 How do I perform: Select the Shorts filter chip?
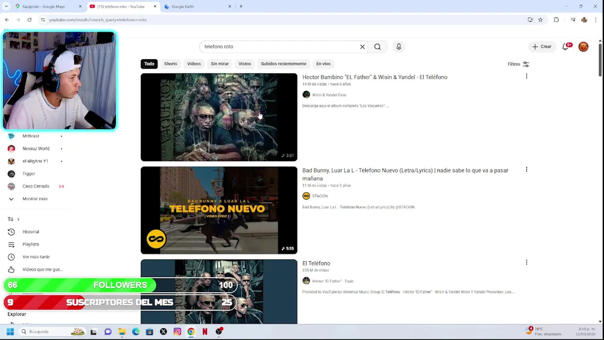pyautogui.click(x=170, y=64)
